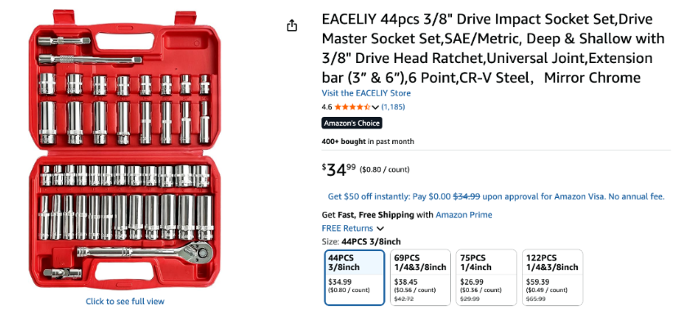Open the Amazon Visa $50 off offer
This screenshot has height=310, width=675.
tap(496, 196)
